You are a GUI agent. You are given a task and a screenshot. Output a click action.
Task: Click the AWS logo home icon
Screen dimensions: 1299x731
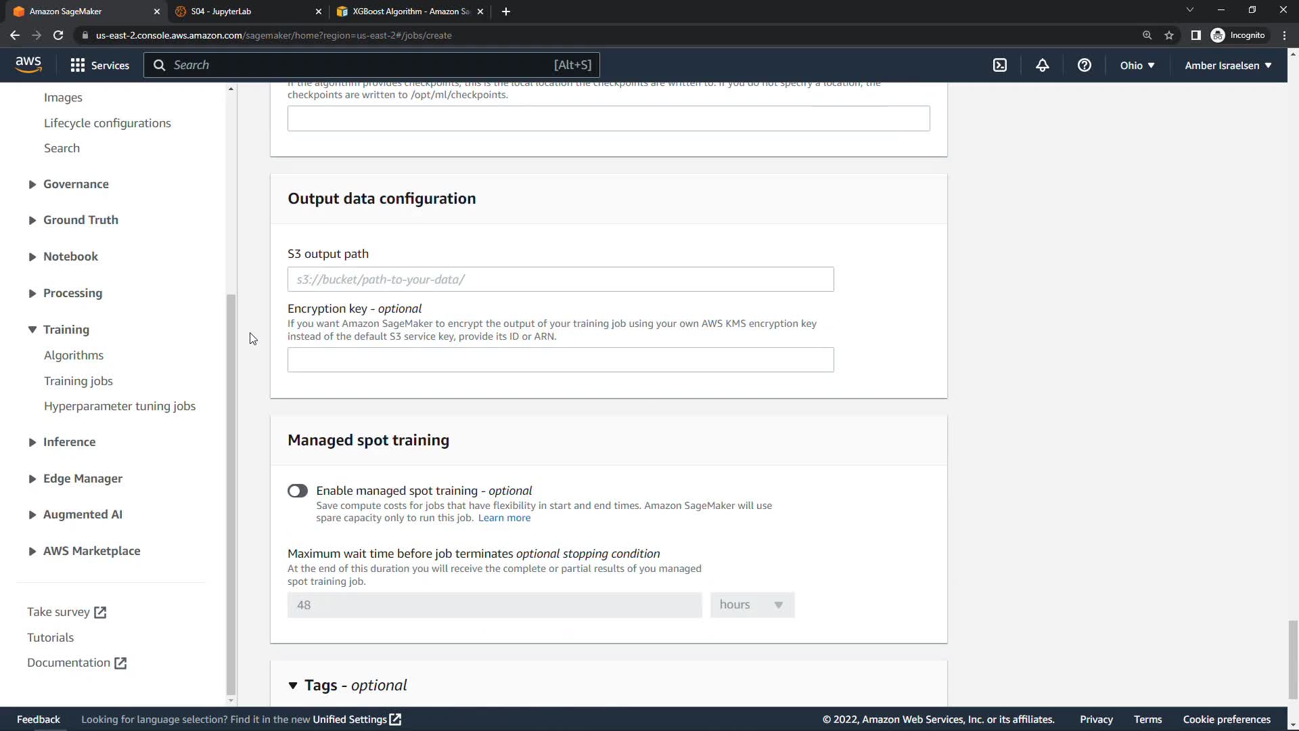[28, 64]
